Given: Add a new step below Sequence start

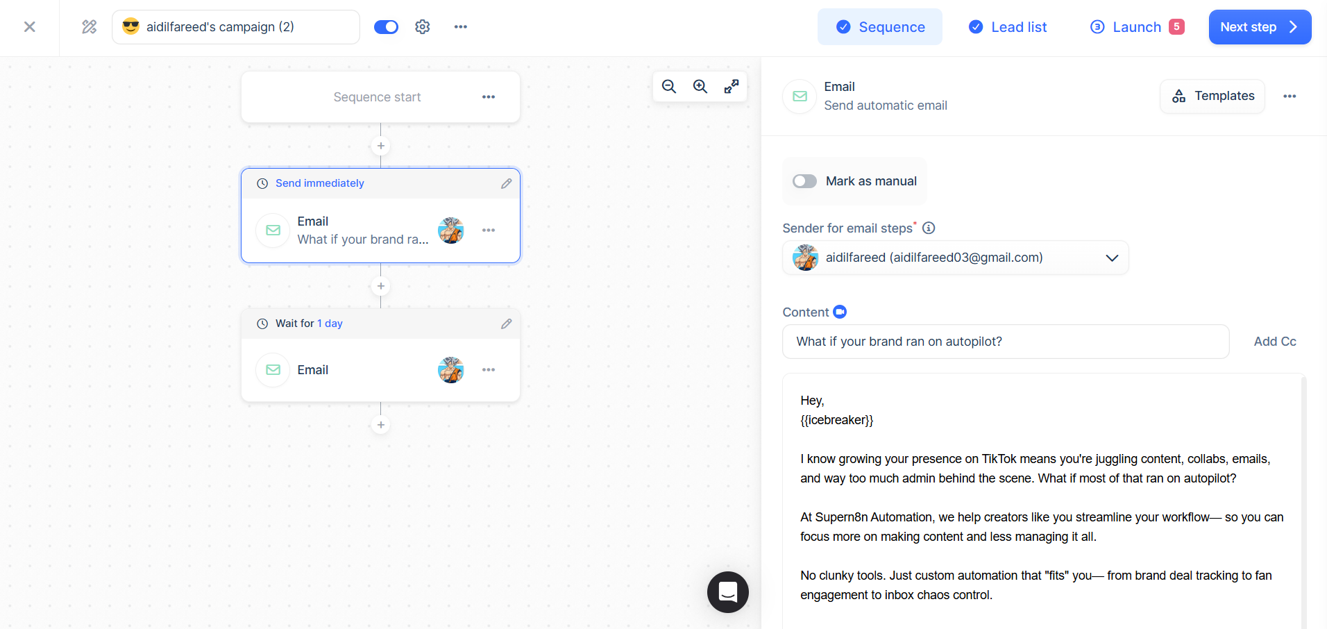Looking at the screenshot, I should pyautogui.click(x=380, y=146).
